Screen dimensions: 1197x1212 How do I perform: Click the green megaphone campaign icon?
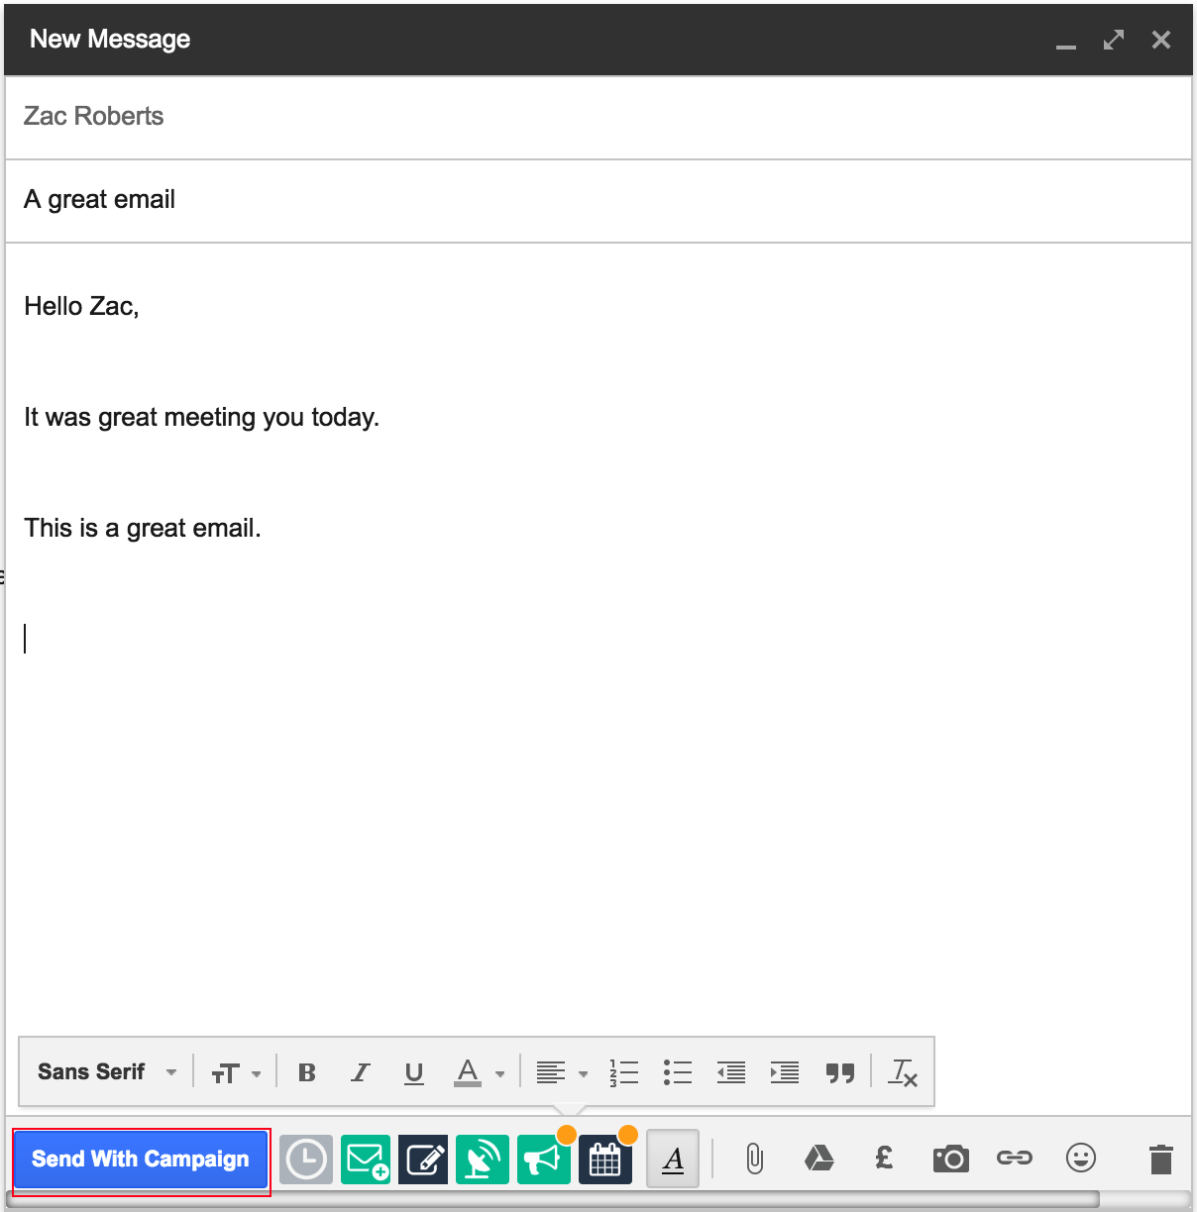click(x=543, y=1160)
